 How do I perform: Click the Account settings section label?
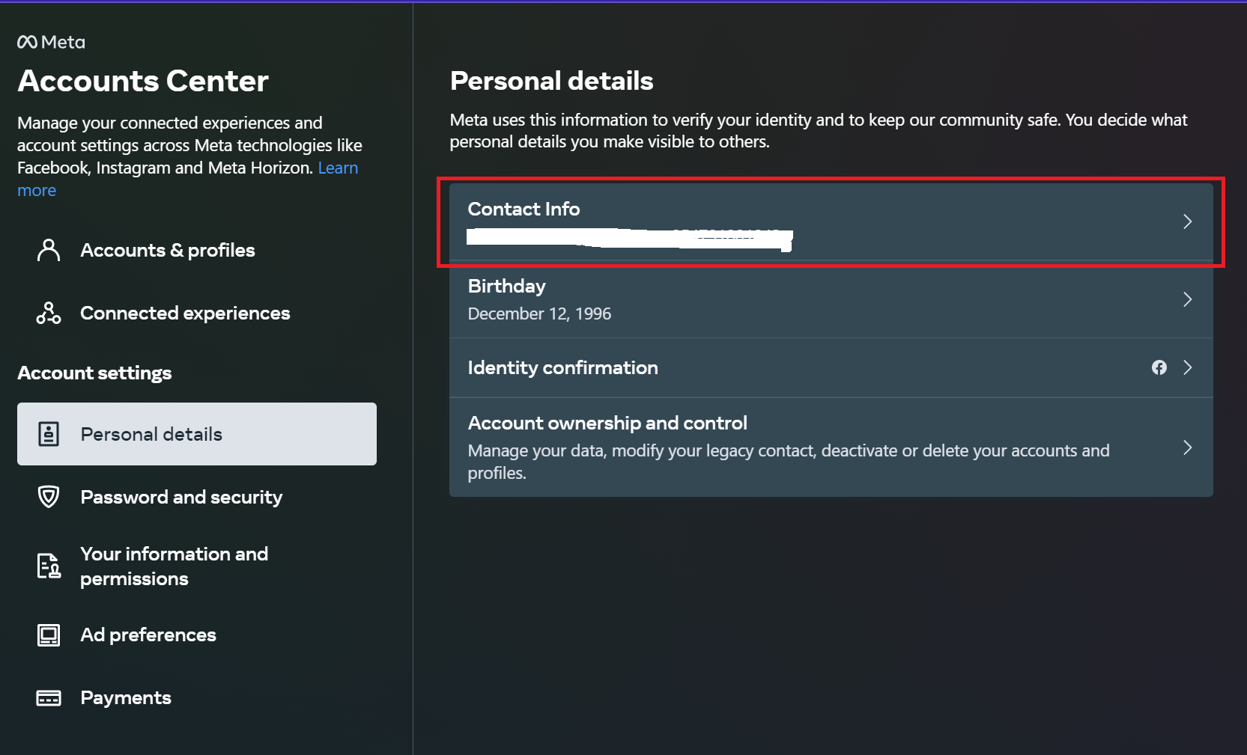pyautogui.click(x=94, y=373)
